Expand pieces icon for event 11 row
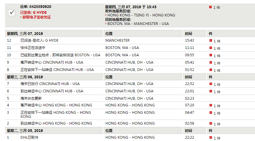Viewport: 255px width, 141px height. (210, 48)
